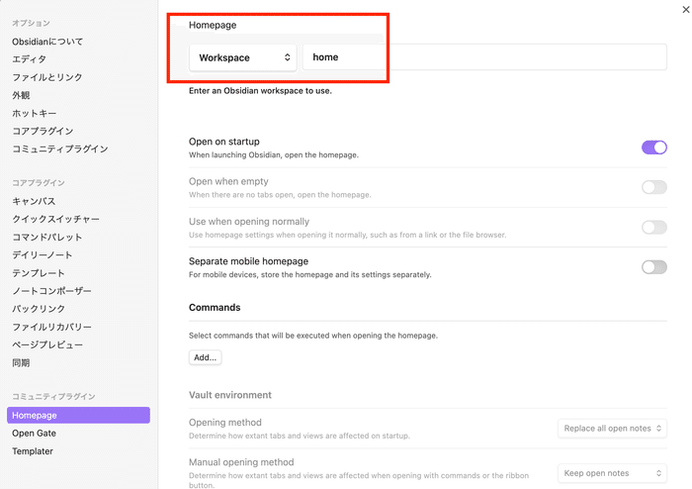692x489 pixels.
Task: Enable Open when empty switch
Action: coord(653,187)
